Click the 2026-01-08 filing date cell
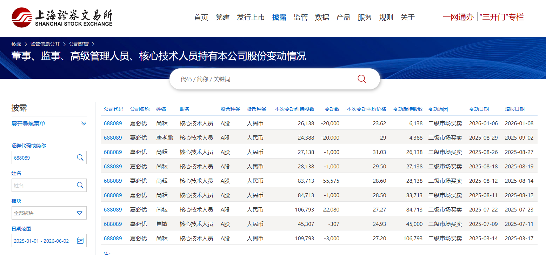The height and width of the screenshot is (255, 546). point(519,123)
